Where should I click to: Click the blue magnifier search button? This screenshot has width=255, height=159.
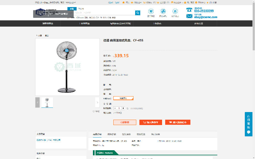click(x=138, y=13)
